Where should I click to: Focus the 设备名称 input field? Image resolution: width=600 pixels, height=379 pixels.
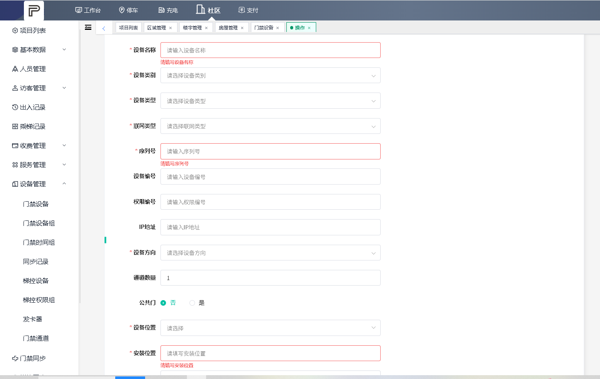(x=271, y=50)
